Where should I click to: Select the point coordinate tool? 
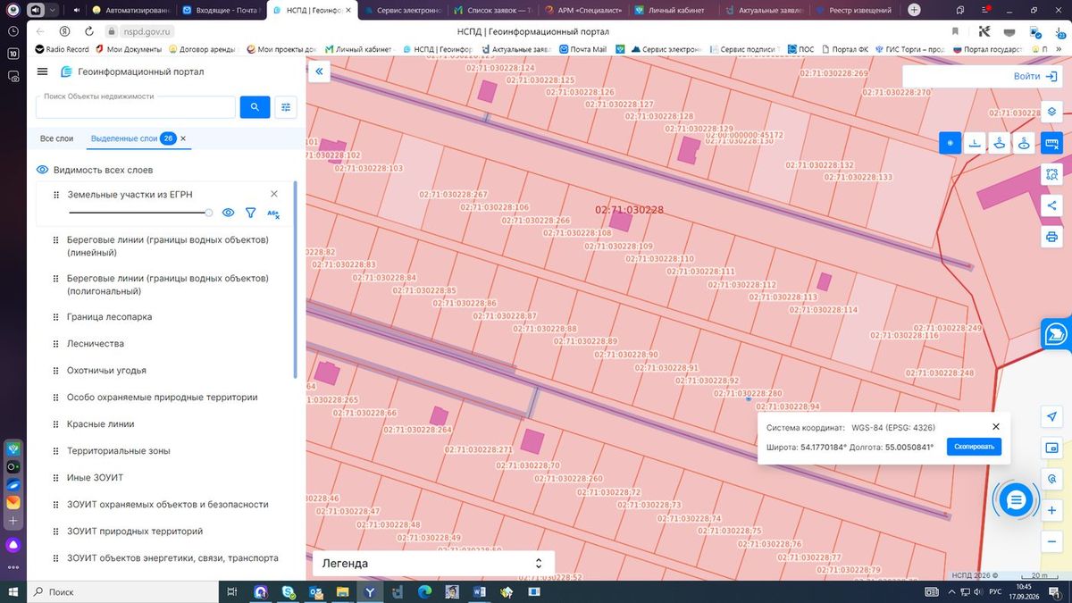click(x=951, y=143)
